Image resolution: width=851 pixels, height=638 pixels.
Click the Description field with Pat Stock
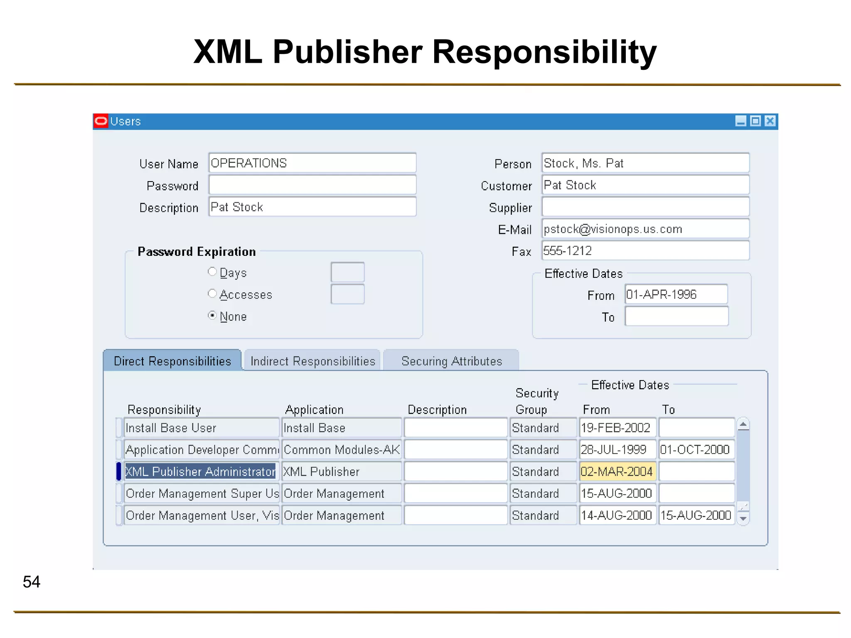coord(312,207)
